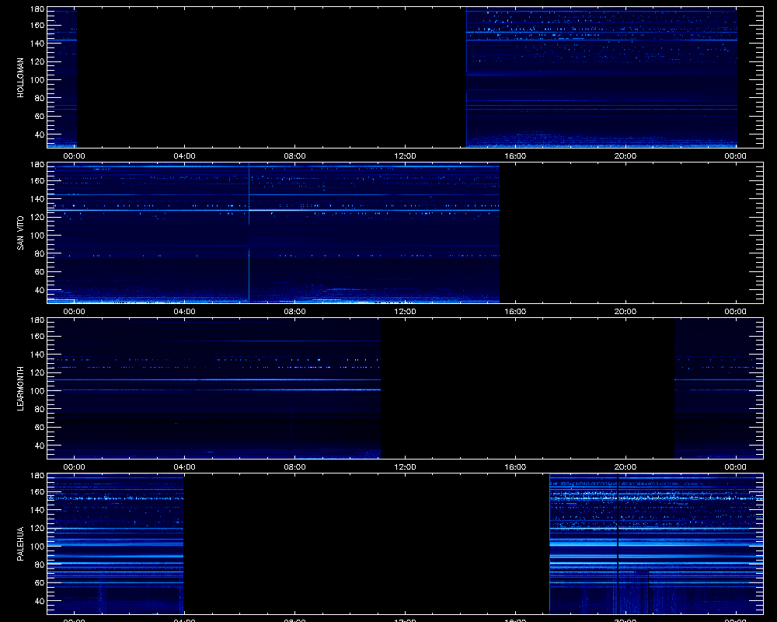Click the LEARMONTH station axis label
This screenshot has height=622, width=777.
pyautogui.click(x=20, y=389)
